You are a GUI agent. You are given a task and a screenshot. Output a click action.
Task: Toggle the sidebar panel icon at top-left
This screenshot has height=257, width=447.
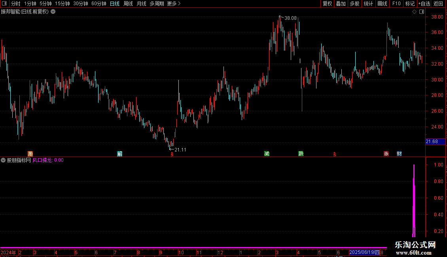(x=4, y=4)
